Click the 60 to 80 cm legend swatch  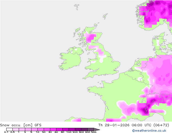59,129
